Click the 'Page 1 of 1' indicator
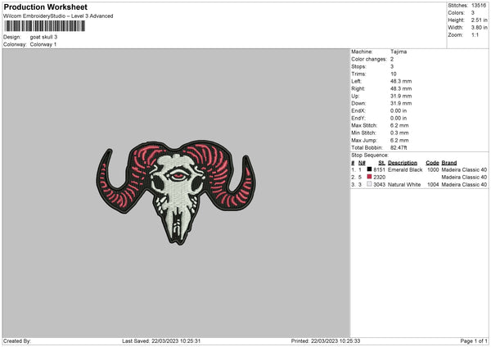The height and width of the screenshot is (347, 491). coord(474,341)
